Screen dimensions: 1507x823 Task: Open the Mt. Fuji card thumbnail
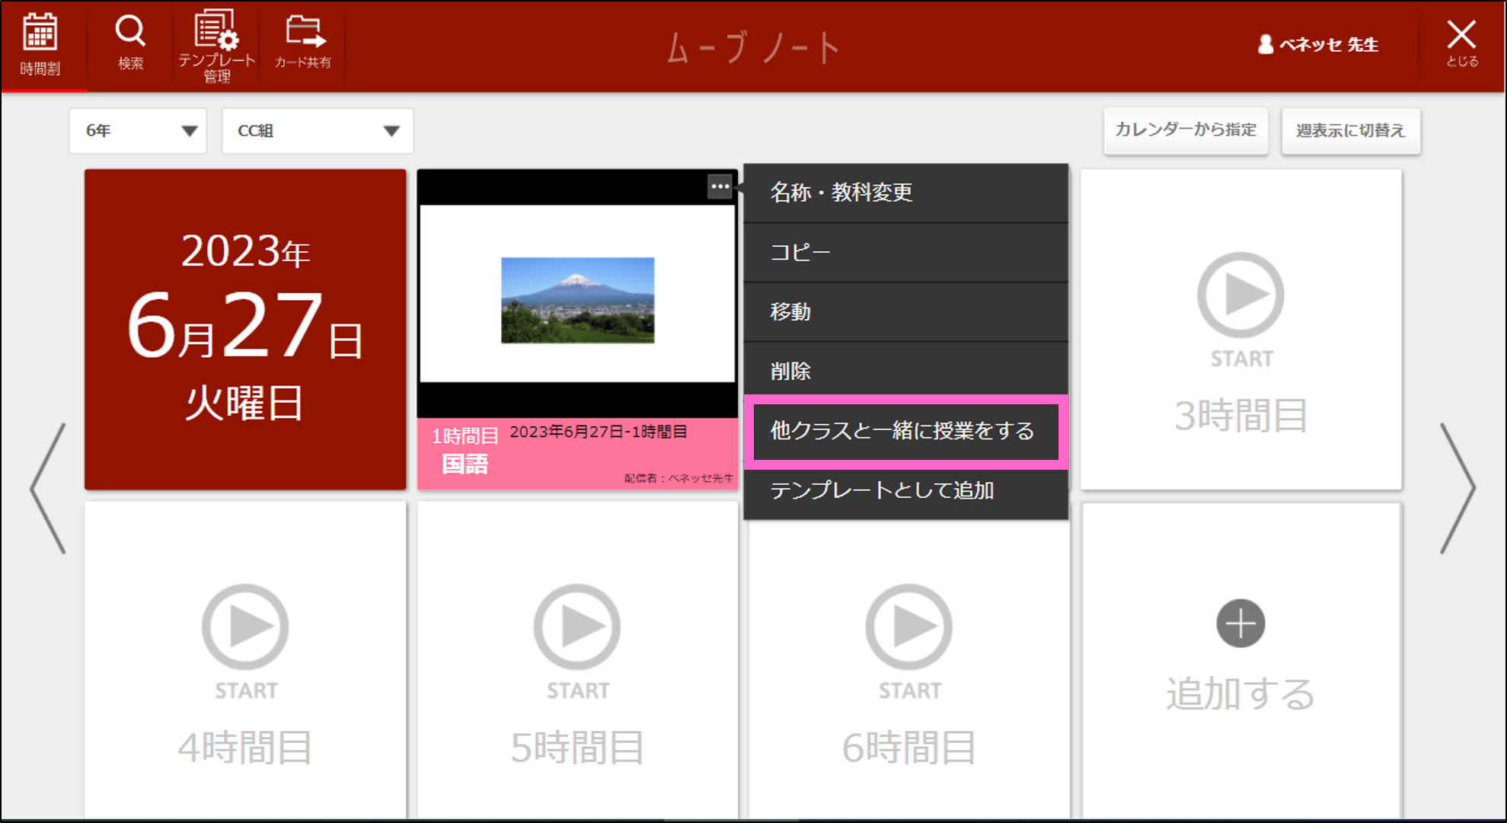[576, 298]
